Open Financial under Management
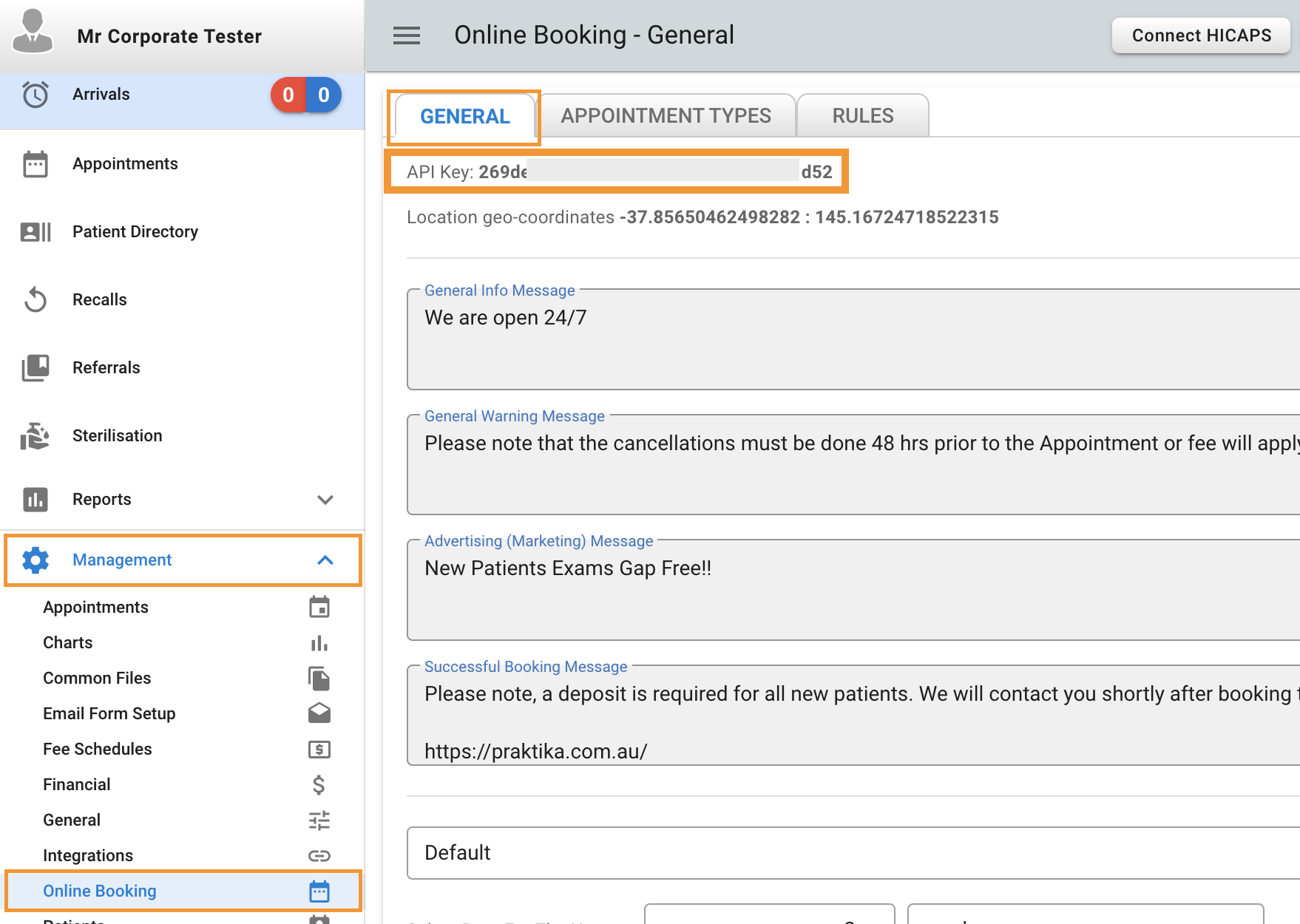 pyautogui.click(x=182, y=784)
